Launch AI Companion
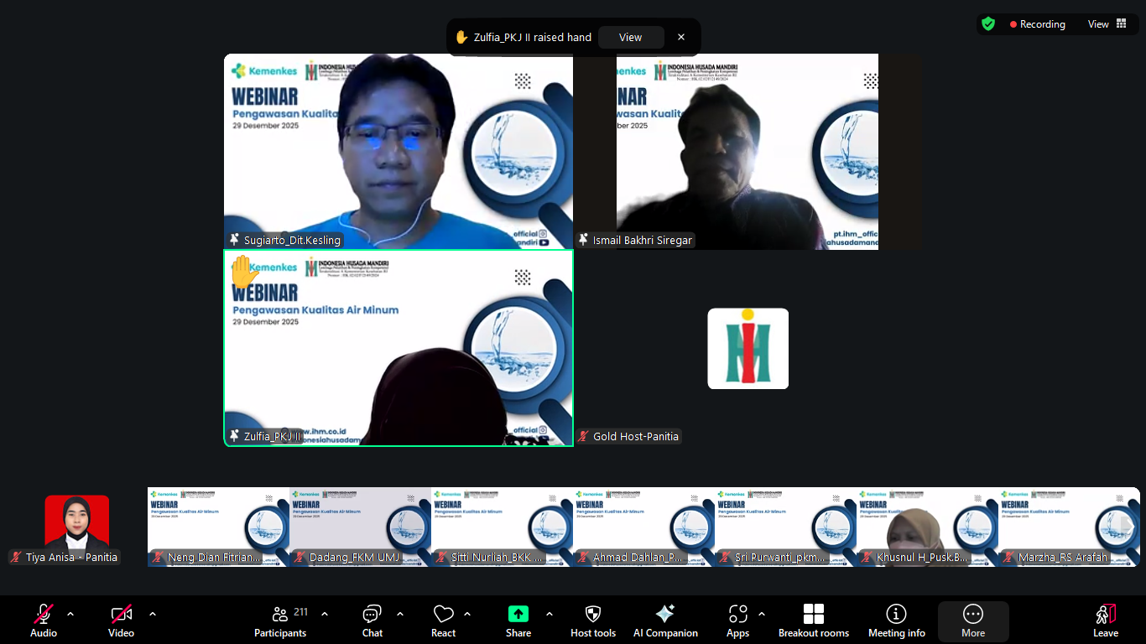 [665, 621]
